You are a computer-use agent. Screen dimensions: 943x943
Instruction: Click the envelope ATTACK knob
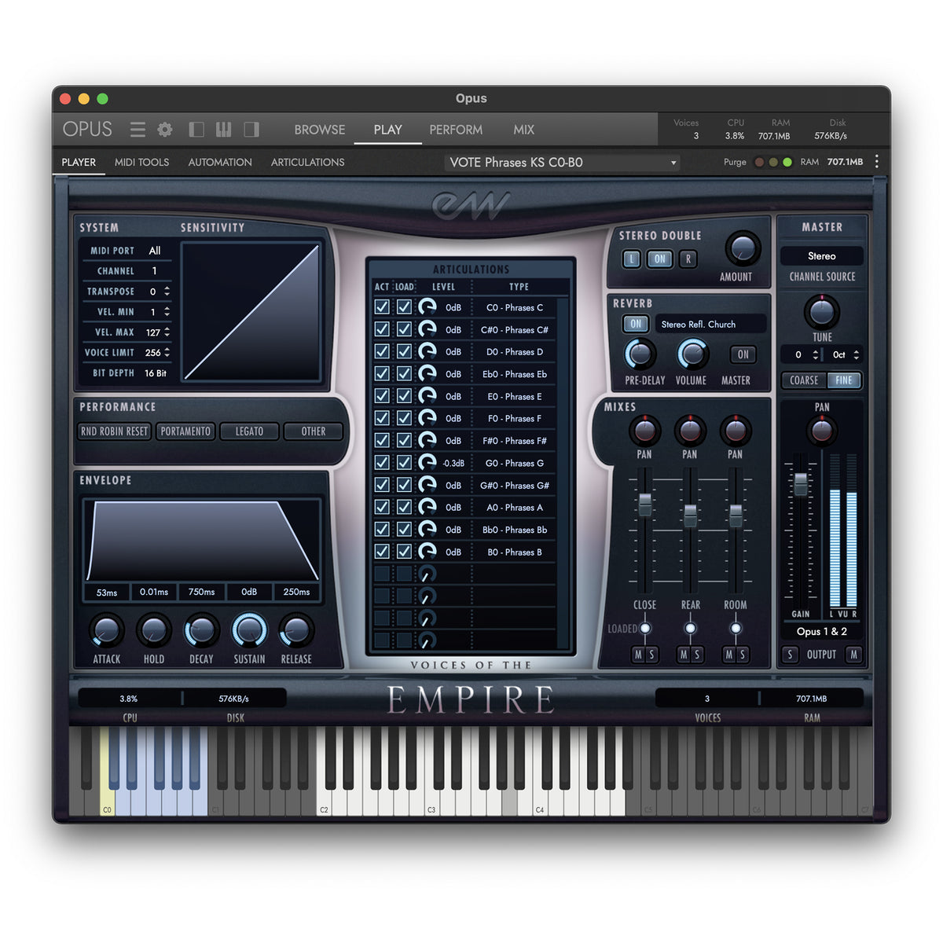106,631
